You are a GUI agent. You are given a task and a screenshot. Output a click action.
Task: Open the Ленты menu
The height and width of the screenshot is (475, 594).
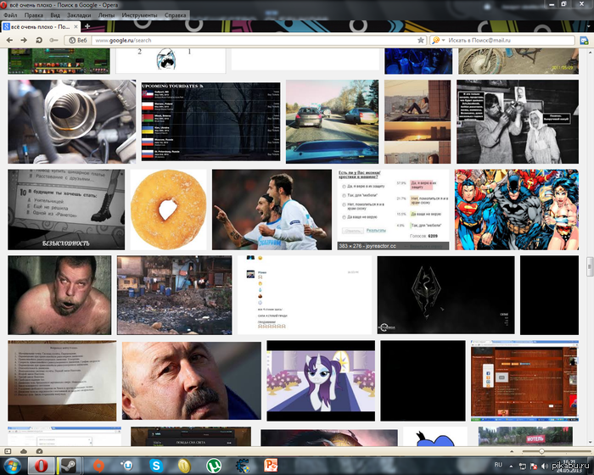[106, 15]
